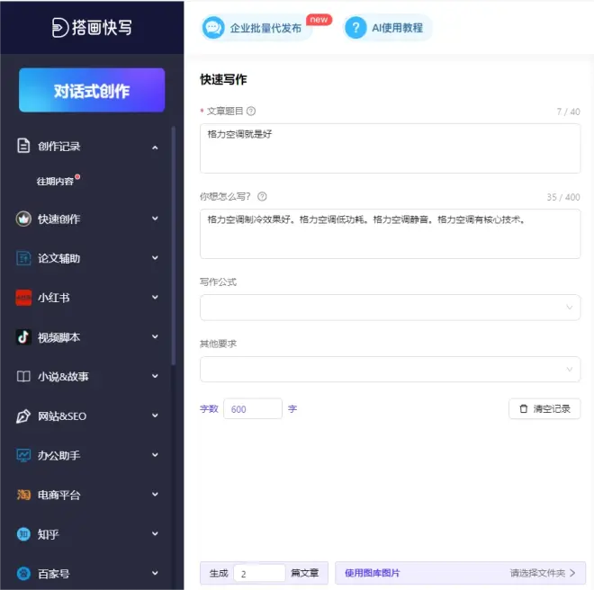The image size is (594, 590).
Task: Click the 知乎 sidebar icon
Action: (x=24, y=534)
